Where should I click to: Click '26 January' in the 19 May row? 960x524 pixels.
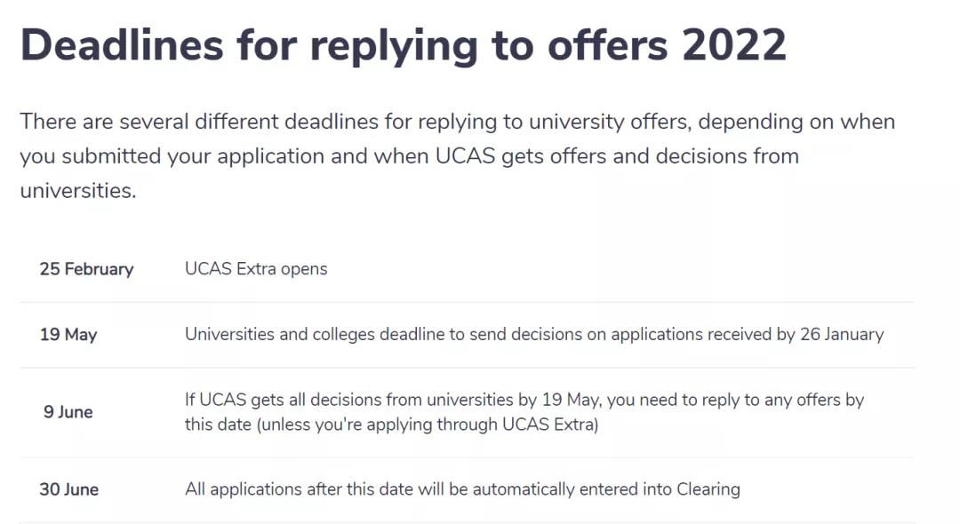pyautogui.click(x=842, y=335)
